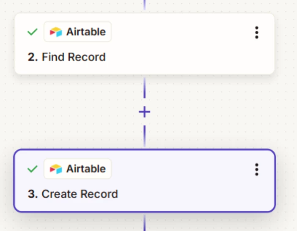Select the highlighted Create Record step card

click(x=145, y=181)
